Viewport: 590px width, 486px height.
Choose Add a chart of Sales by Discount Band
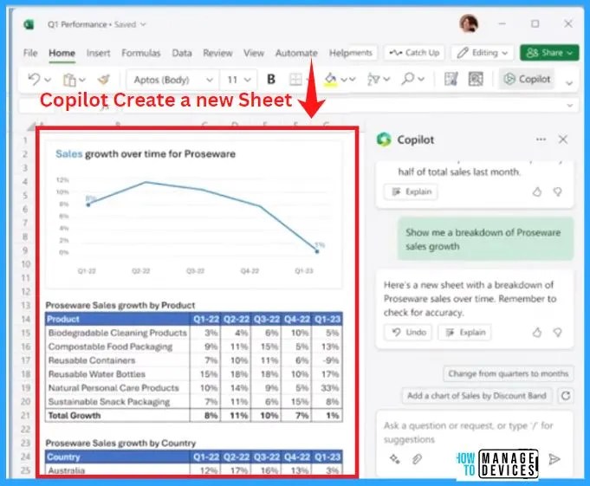point(477,396)
